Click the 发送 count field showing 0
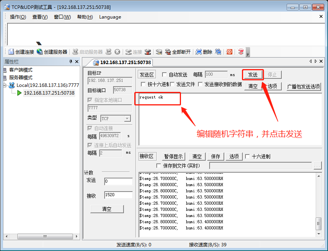The height and width of the screenshot is (251, 328). coord(118,181)
